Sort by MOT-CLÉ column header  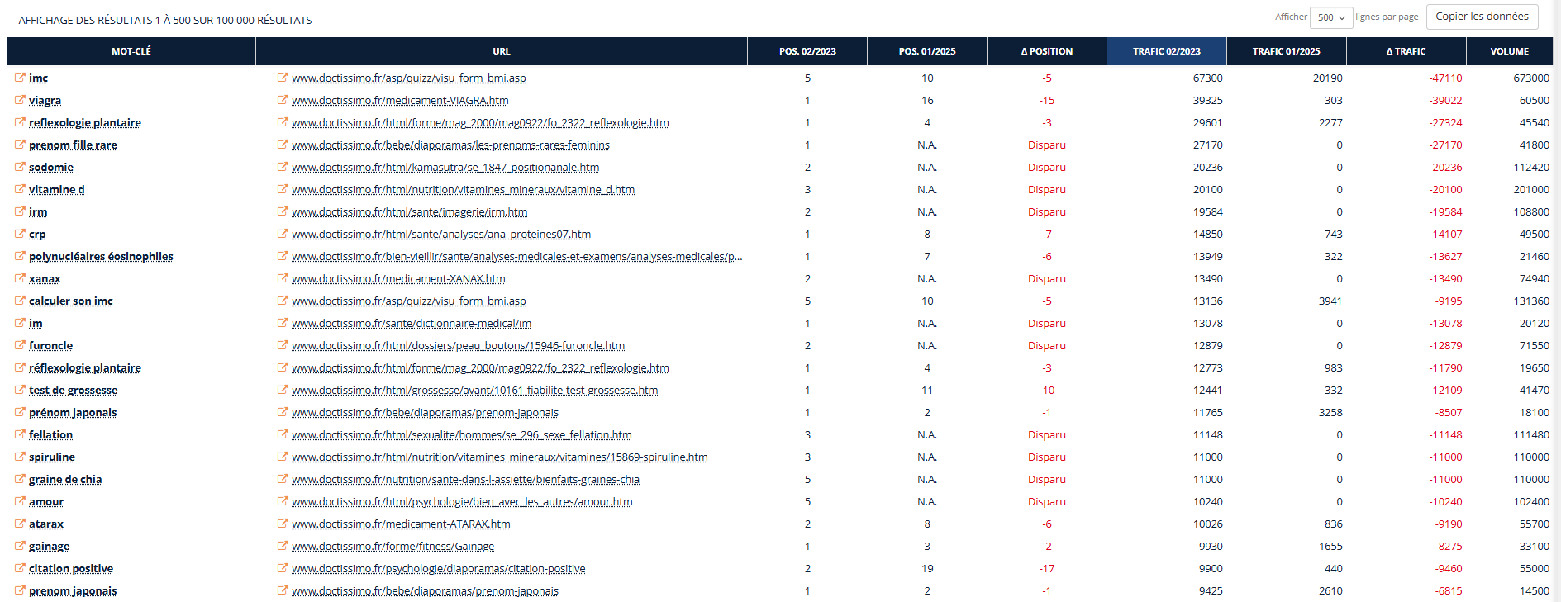[131, 51]
